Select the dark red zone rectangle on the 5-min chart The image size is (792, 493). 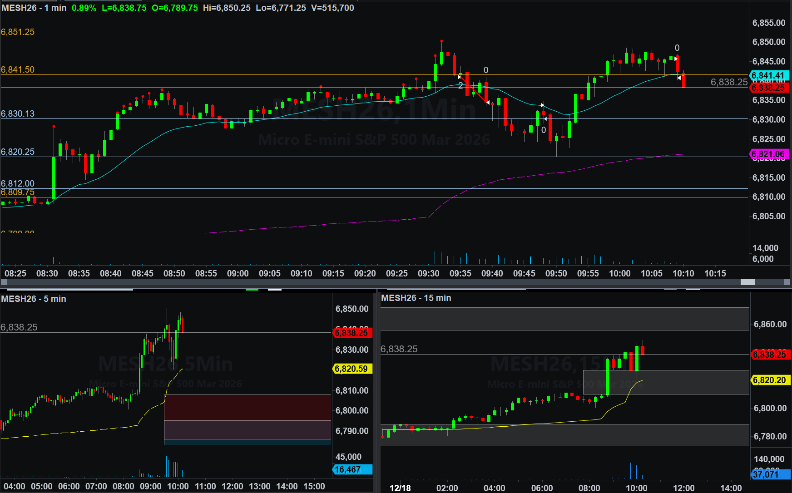[247, 407]
